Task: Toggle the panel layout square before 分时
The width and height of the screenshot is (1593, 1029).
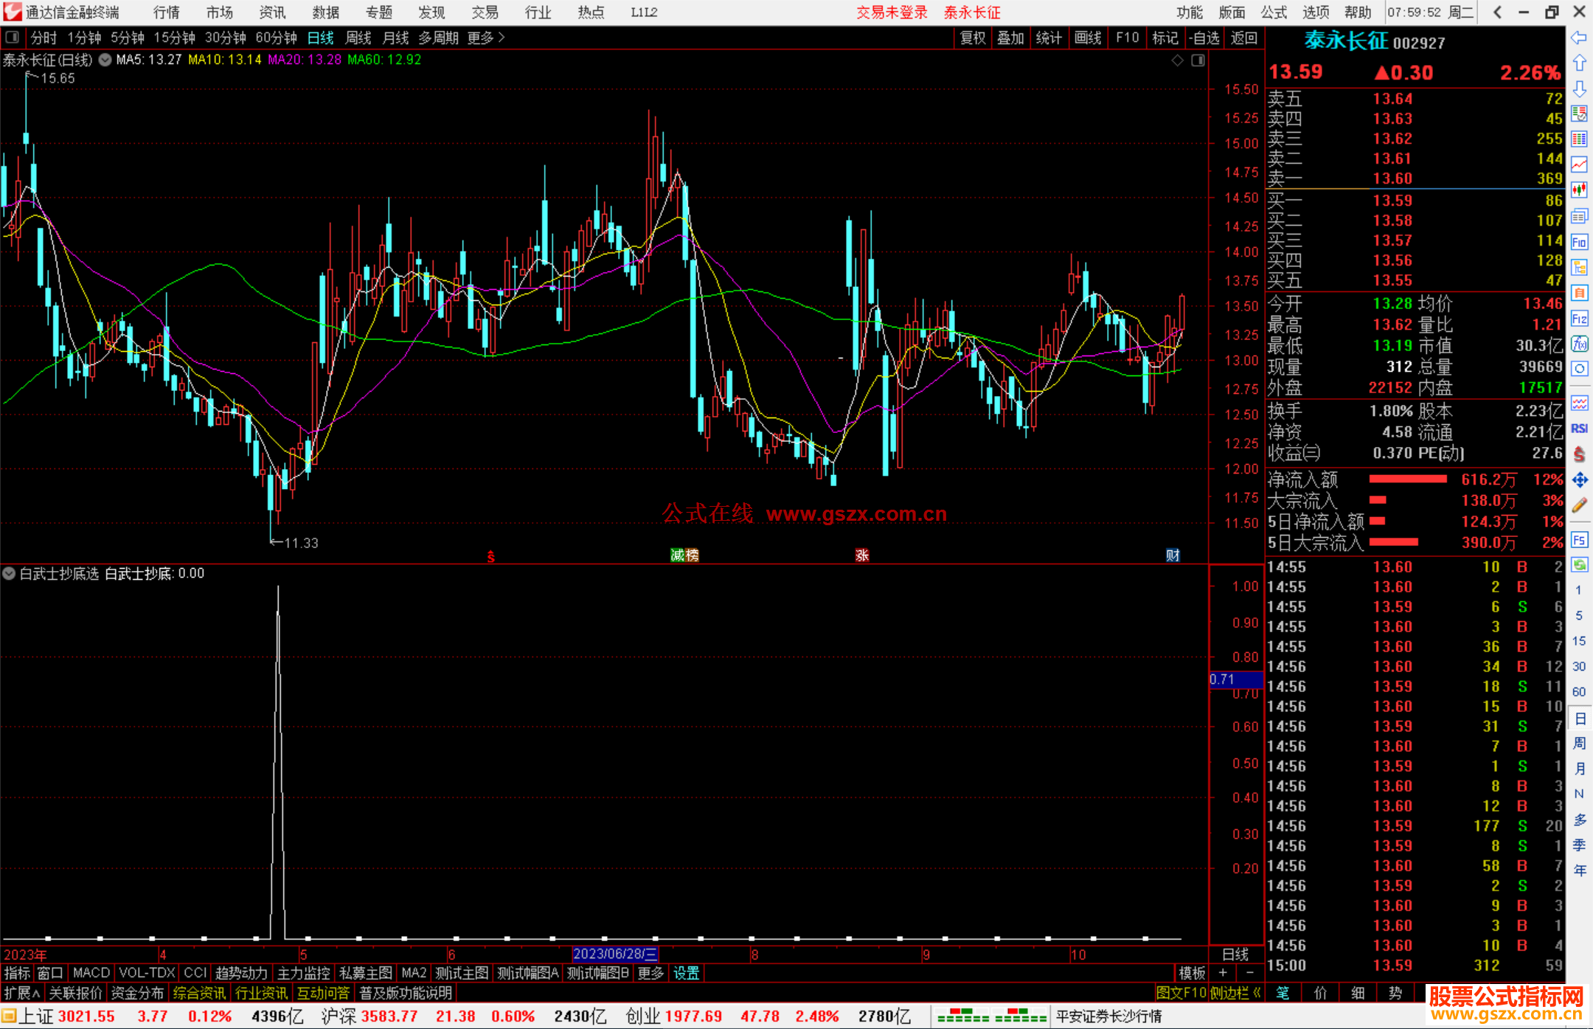Action: [13, 37]
